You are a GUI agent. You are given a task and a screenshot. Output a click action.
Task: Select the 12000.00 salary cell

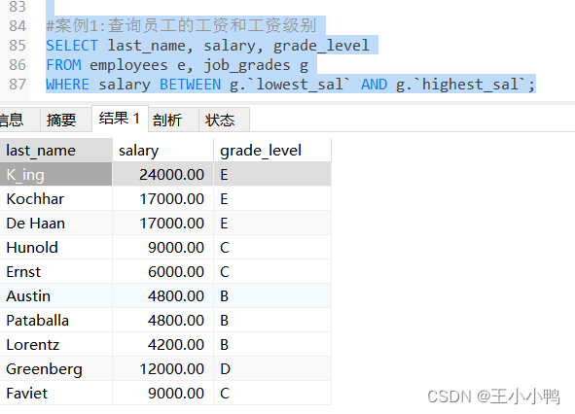[162, 368]
